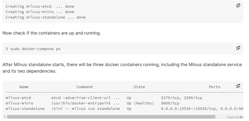Click the 'Name' column header
The height and width of the screenshot is (121, 249).
tap(24, 87)
